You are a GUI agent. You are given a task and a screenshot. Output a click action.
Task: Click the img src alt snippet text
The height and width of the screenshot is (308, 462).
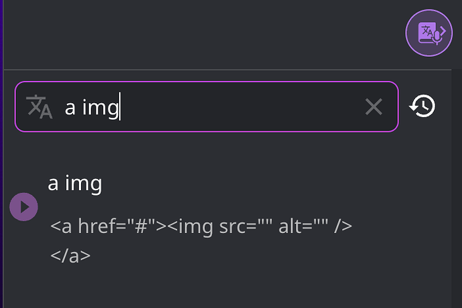(x=260, y=226)
